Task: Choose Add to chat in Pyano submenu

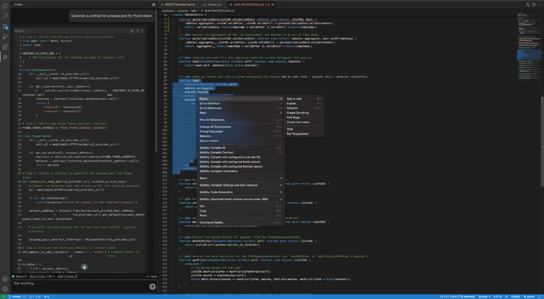Action: click(304, 99)
